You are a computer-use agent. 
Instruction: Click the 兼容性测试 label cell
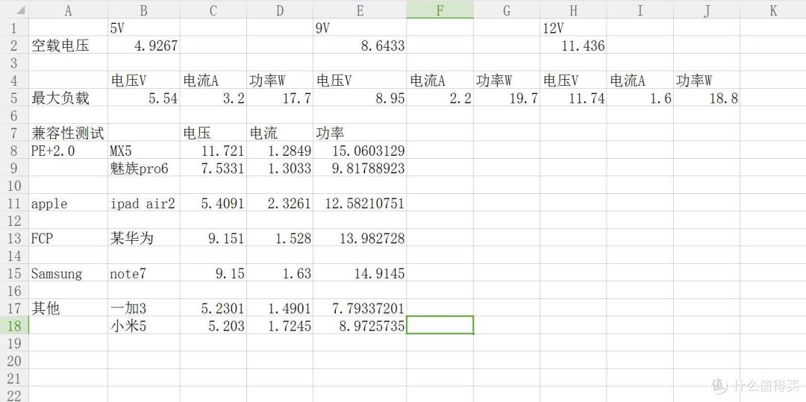[69, 133]
